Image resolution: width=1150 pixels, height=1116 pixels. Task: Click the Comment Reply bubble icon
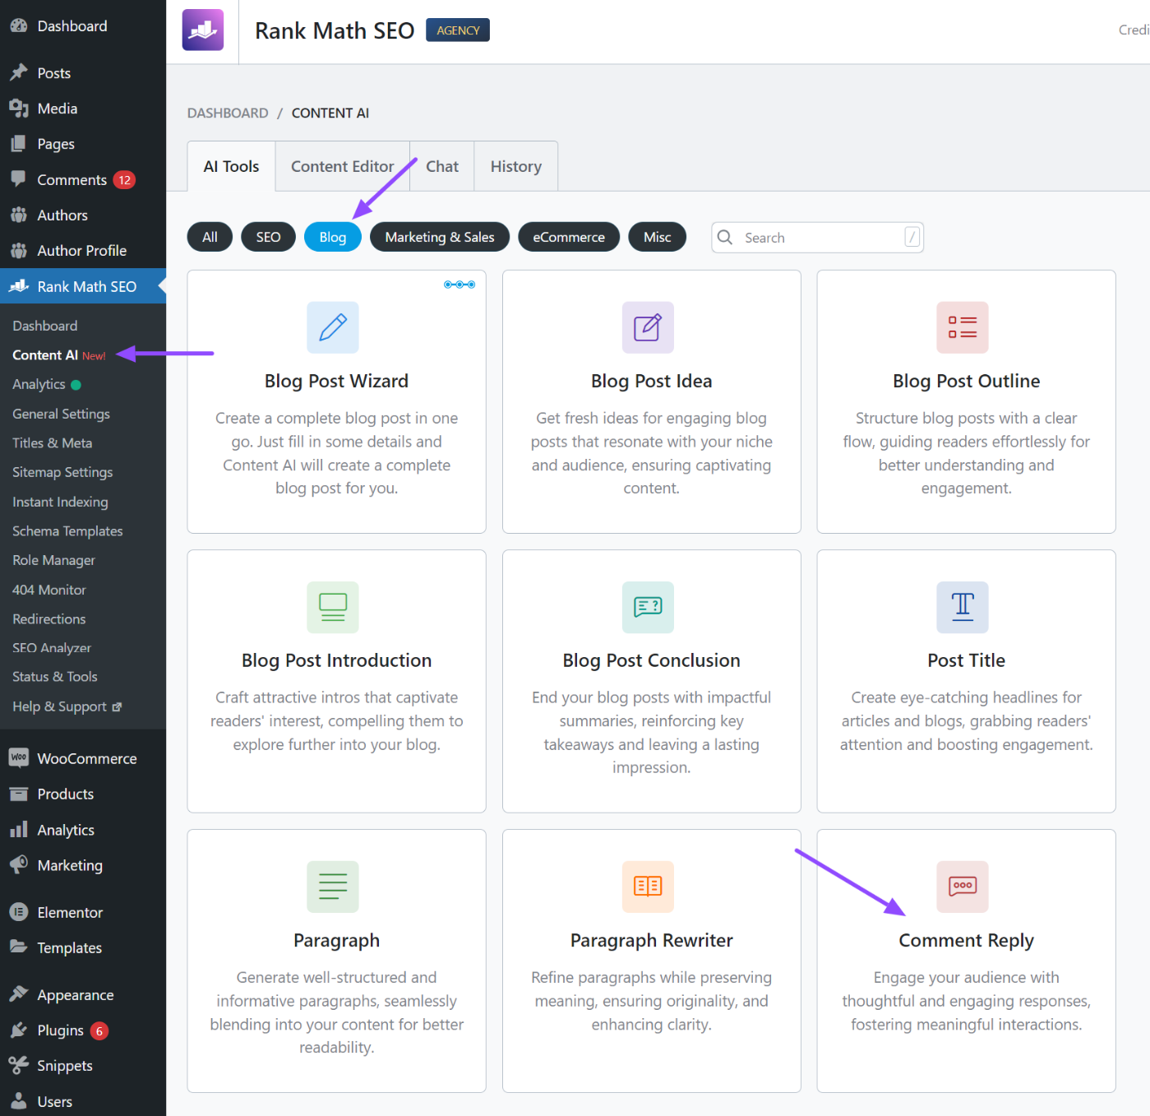963,887
